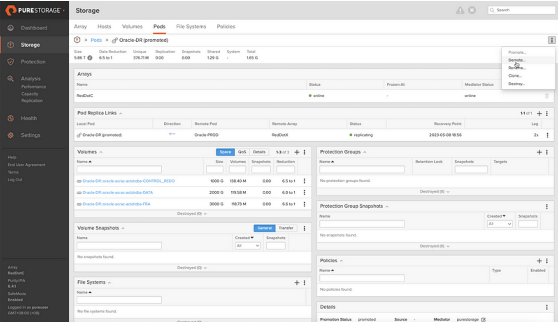The height and width of the screenshot is (322, 558).
Task: Click the Policies Name filter field
Action: pyautogui.click(x=362, y=278)
